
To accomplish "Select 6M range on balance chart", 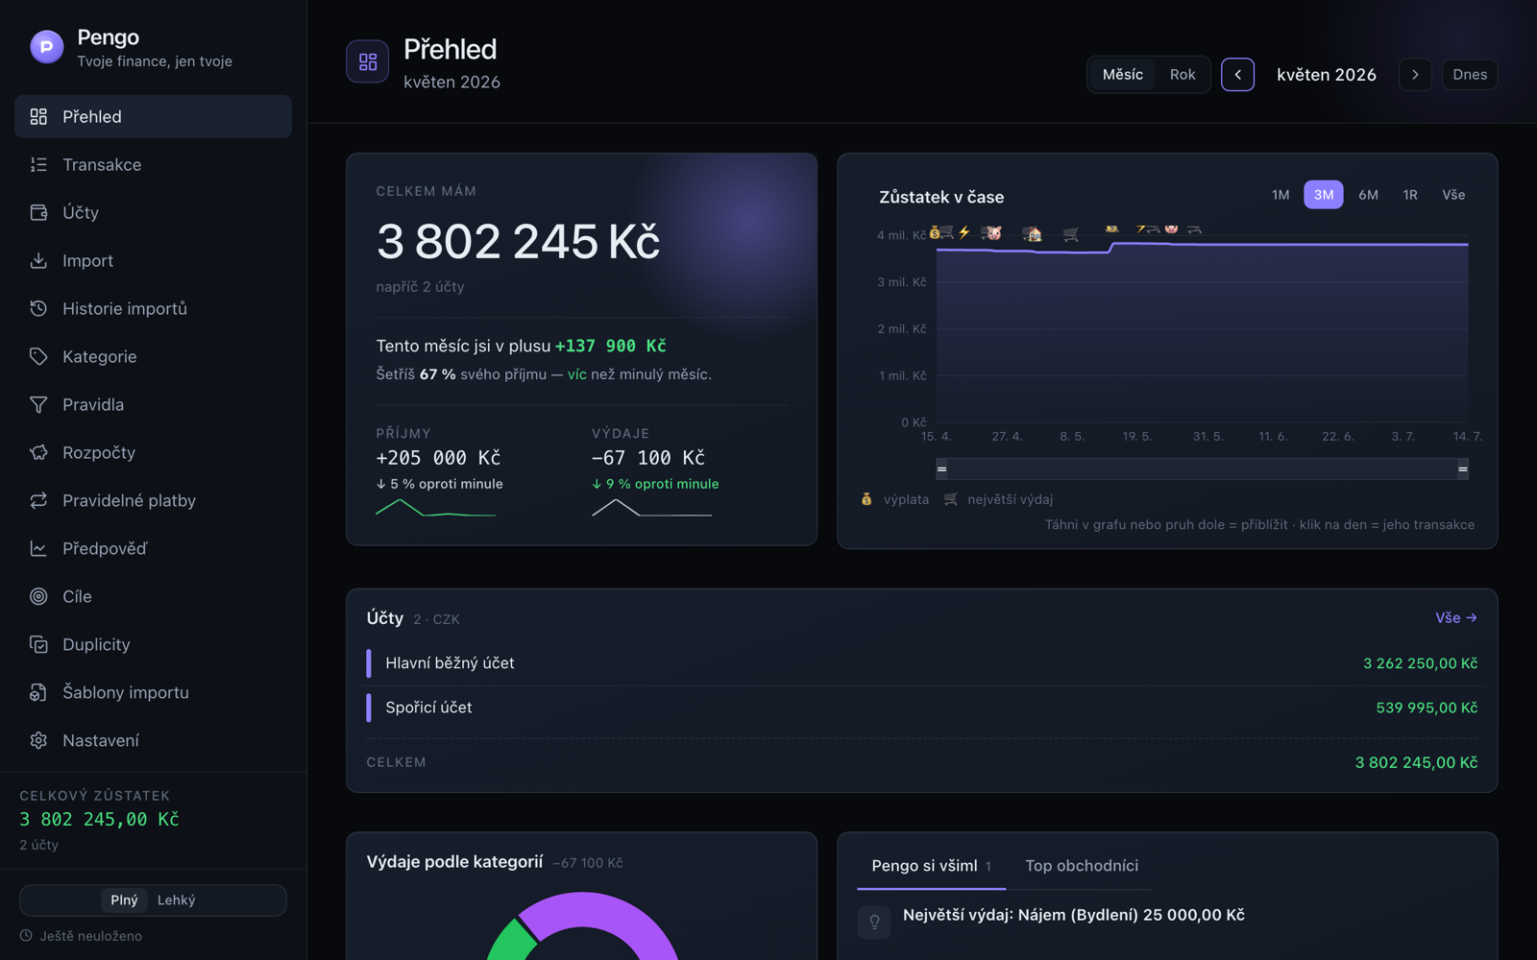I will (1368, 195).
